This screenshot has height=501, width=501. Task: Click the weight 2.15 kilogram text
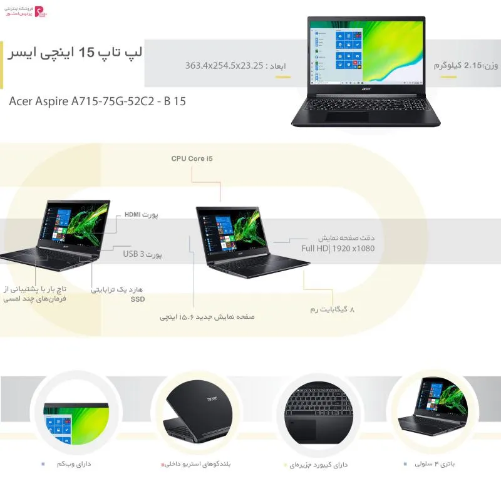click(x=465, y=66)
